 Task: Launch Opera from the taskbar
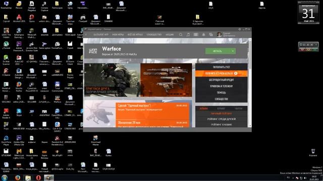(x=38, y=177)
